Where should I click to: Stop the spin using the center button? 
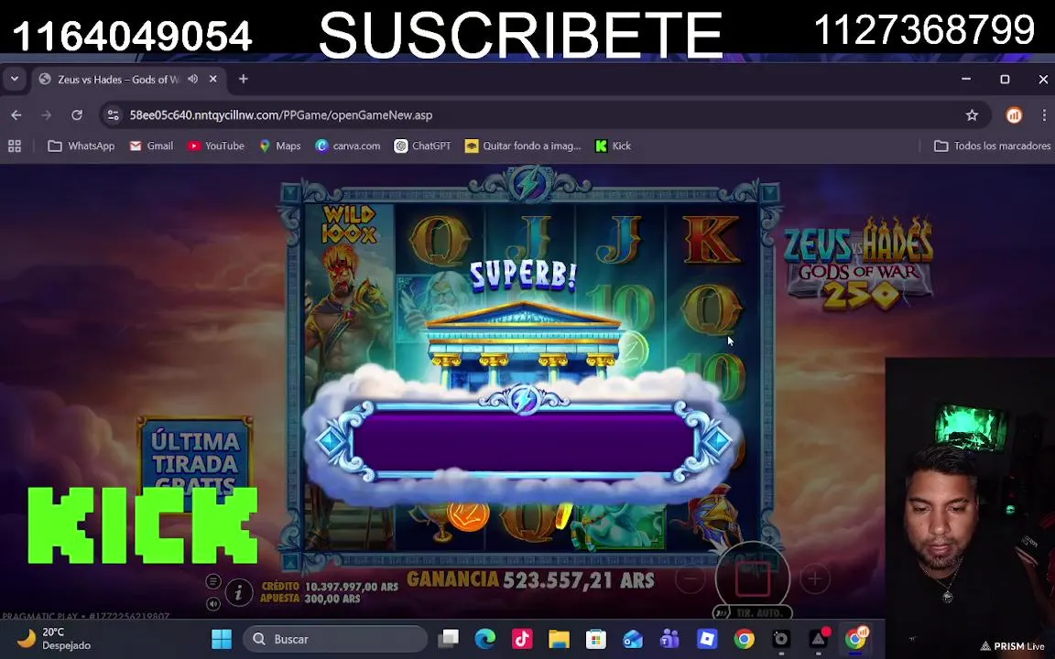pyautogui.click(x=752, y=578)
